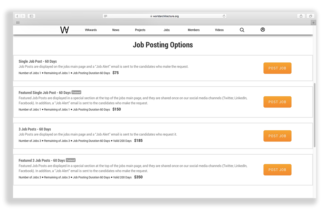
Task: Click the browser forward arrow
Action: tap(23, 16)
